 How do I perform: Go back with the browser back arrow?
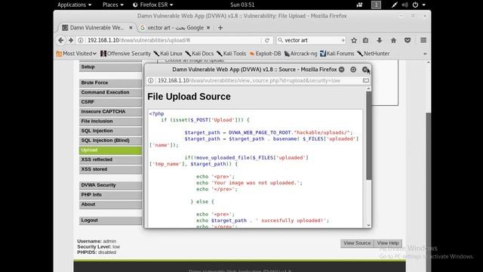[x=60, y=40]
